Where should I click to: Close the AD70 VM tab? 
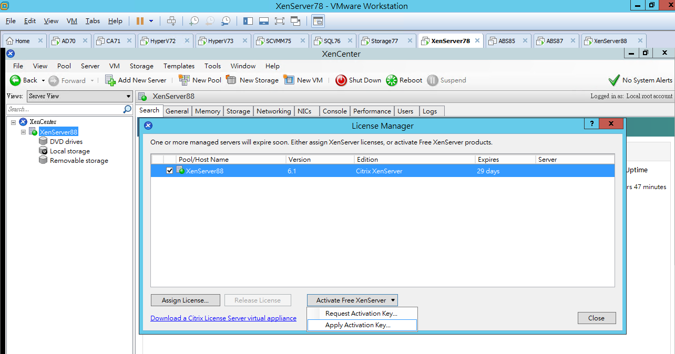tap(85, 41)
